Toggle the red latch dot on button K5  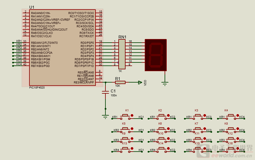132,128
